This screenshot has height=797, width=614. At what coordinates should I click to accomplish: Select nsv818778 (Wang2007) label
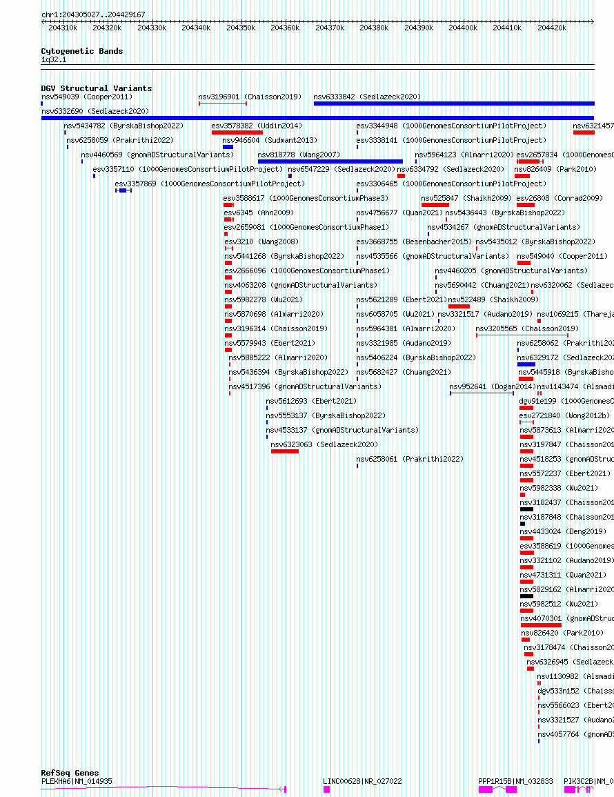tap(299, 155)
